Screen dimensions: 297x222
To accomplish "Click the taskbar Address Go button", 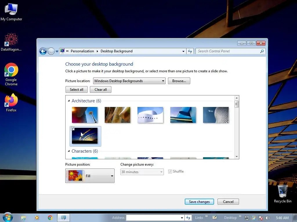I will pos(188,218).
